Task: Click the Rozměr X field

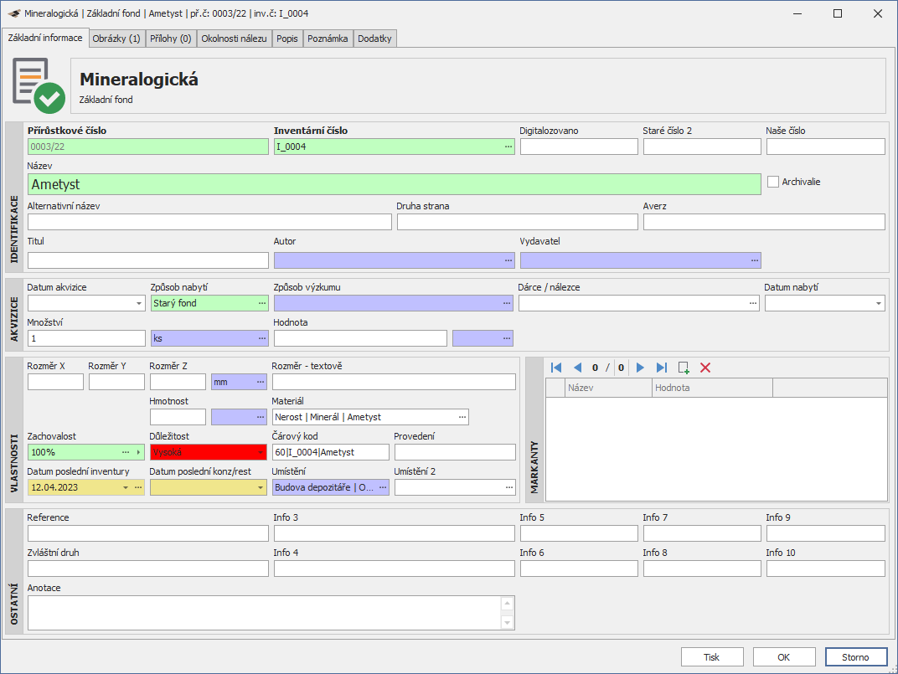Action: (x=55, y=382)
